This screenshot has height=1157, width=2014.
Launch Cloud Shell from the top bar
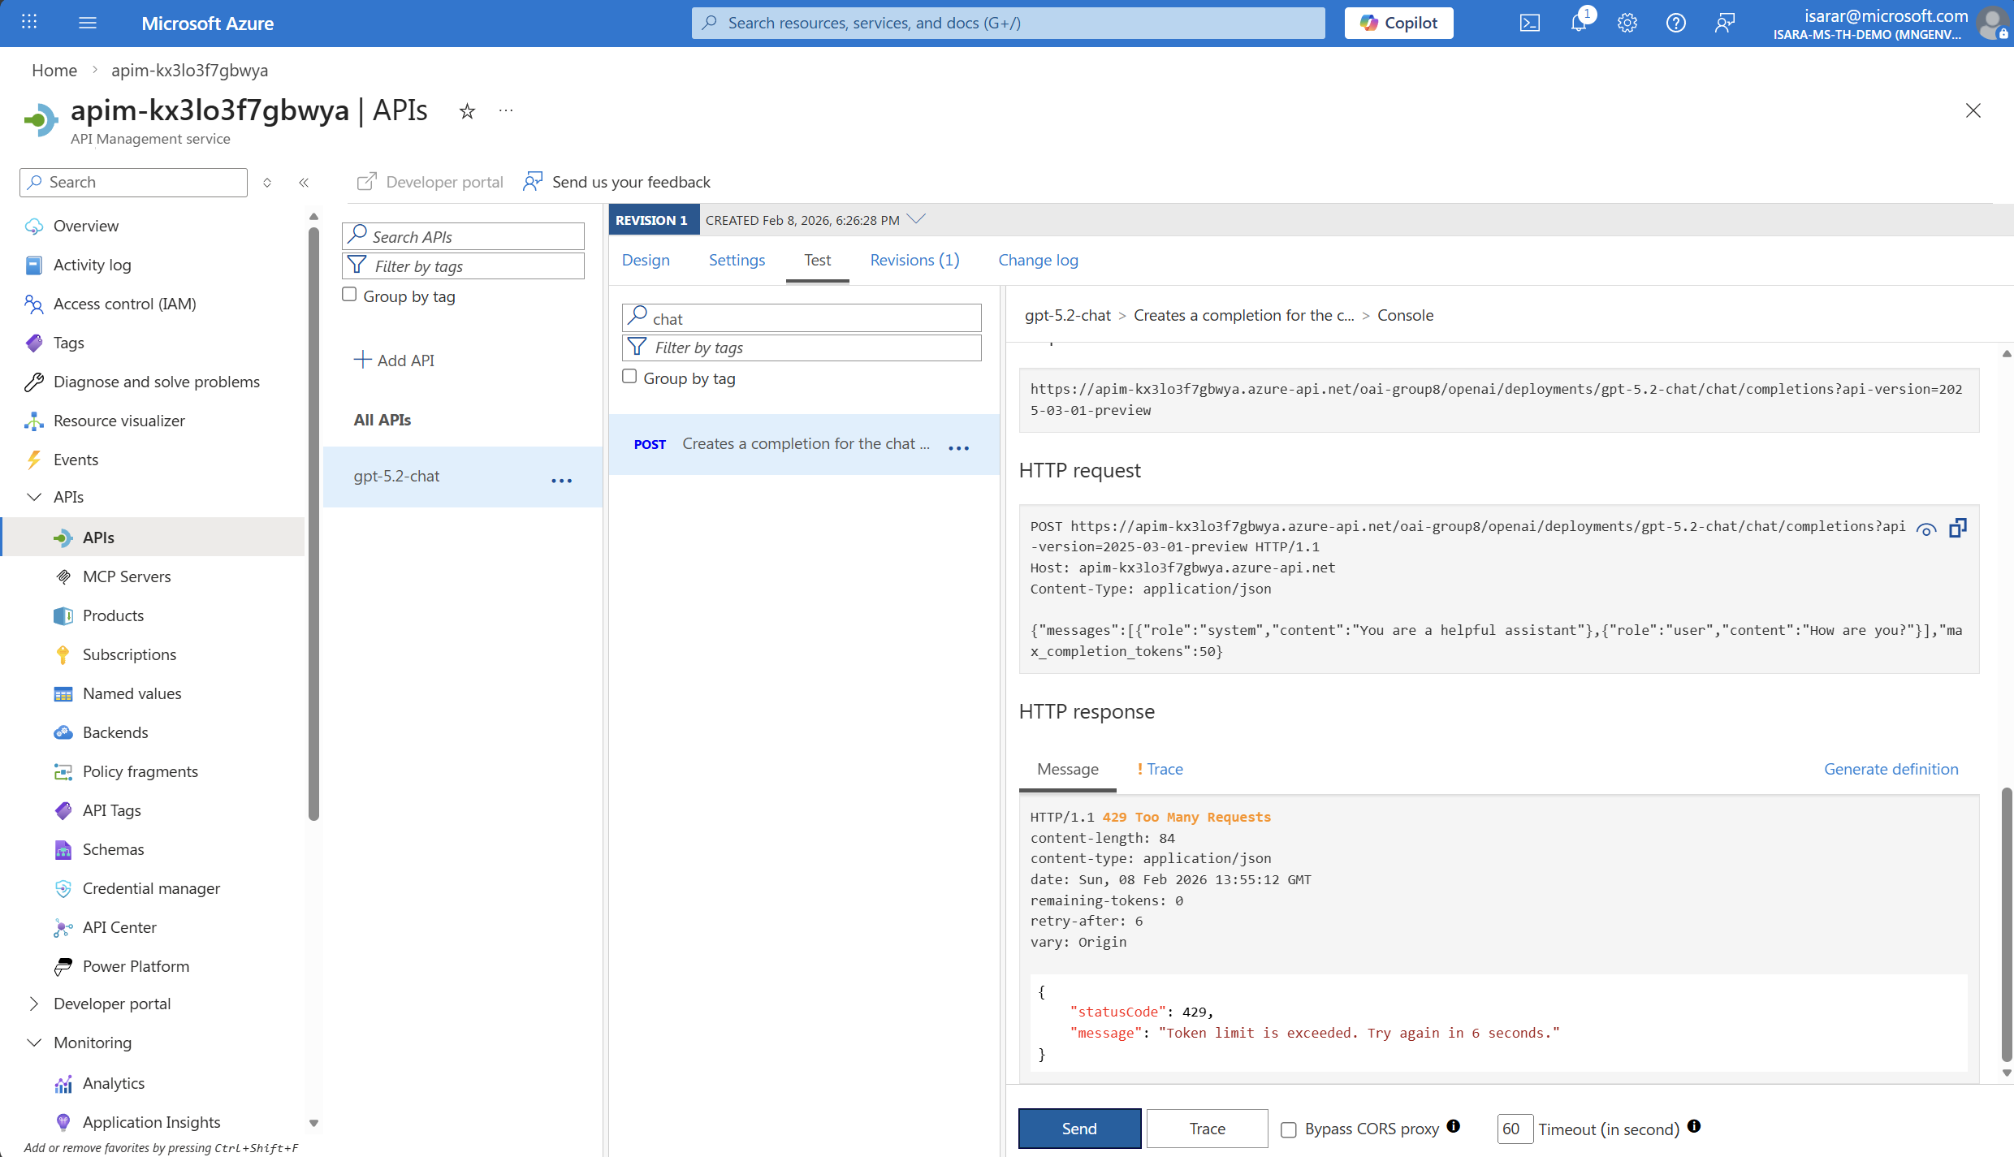click(1530, 23)
